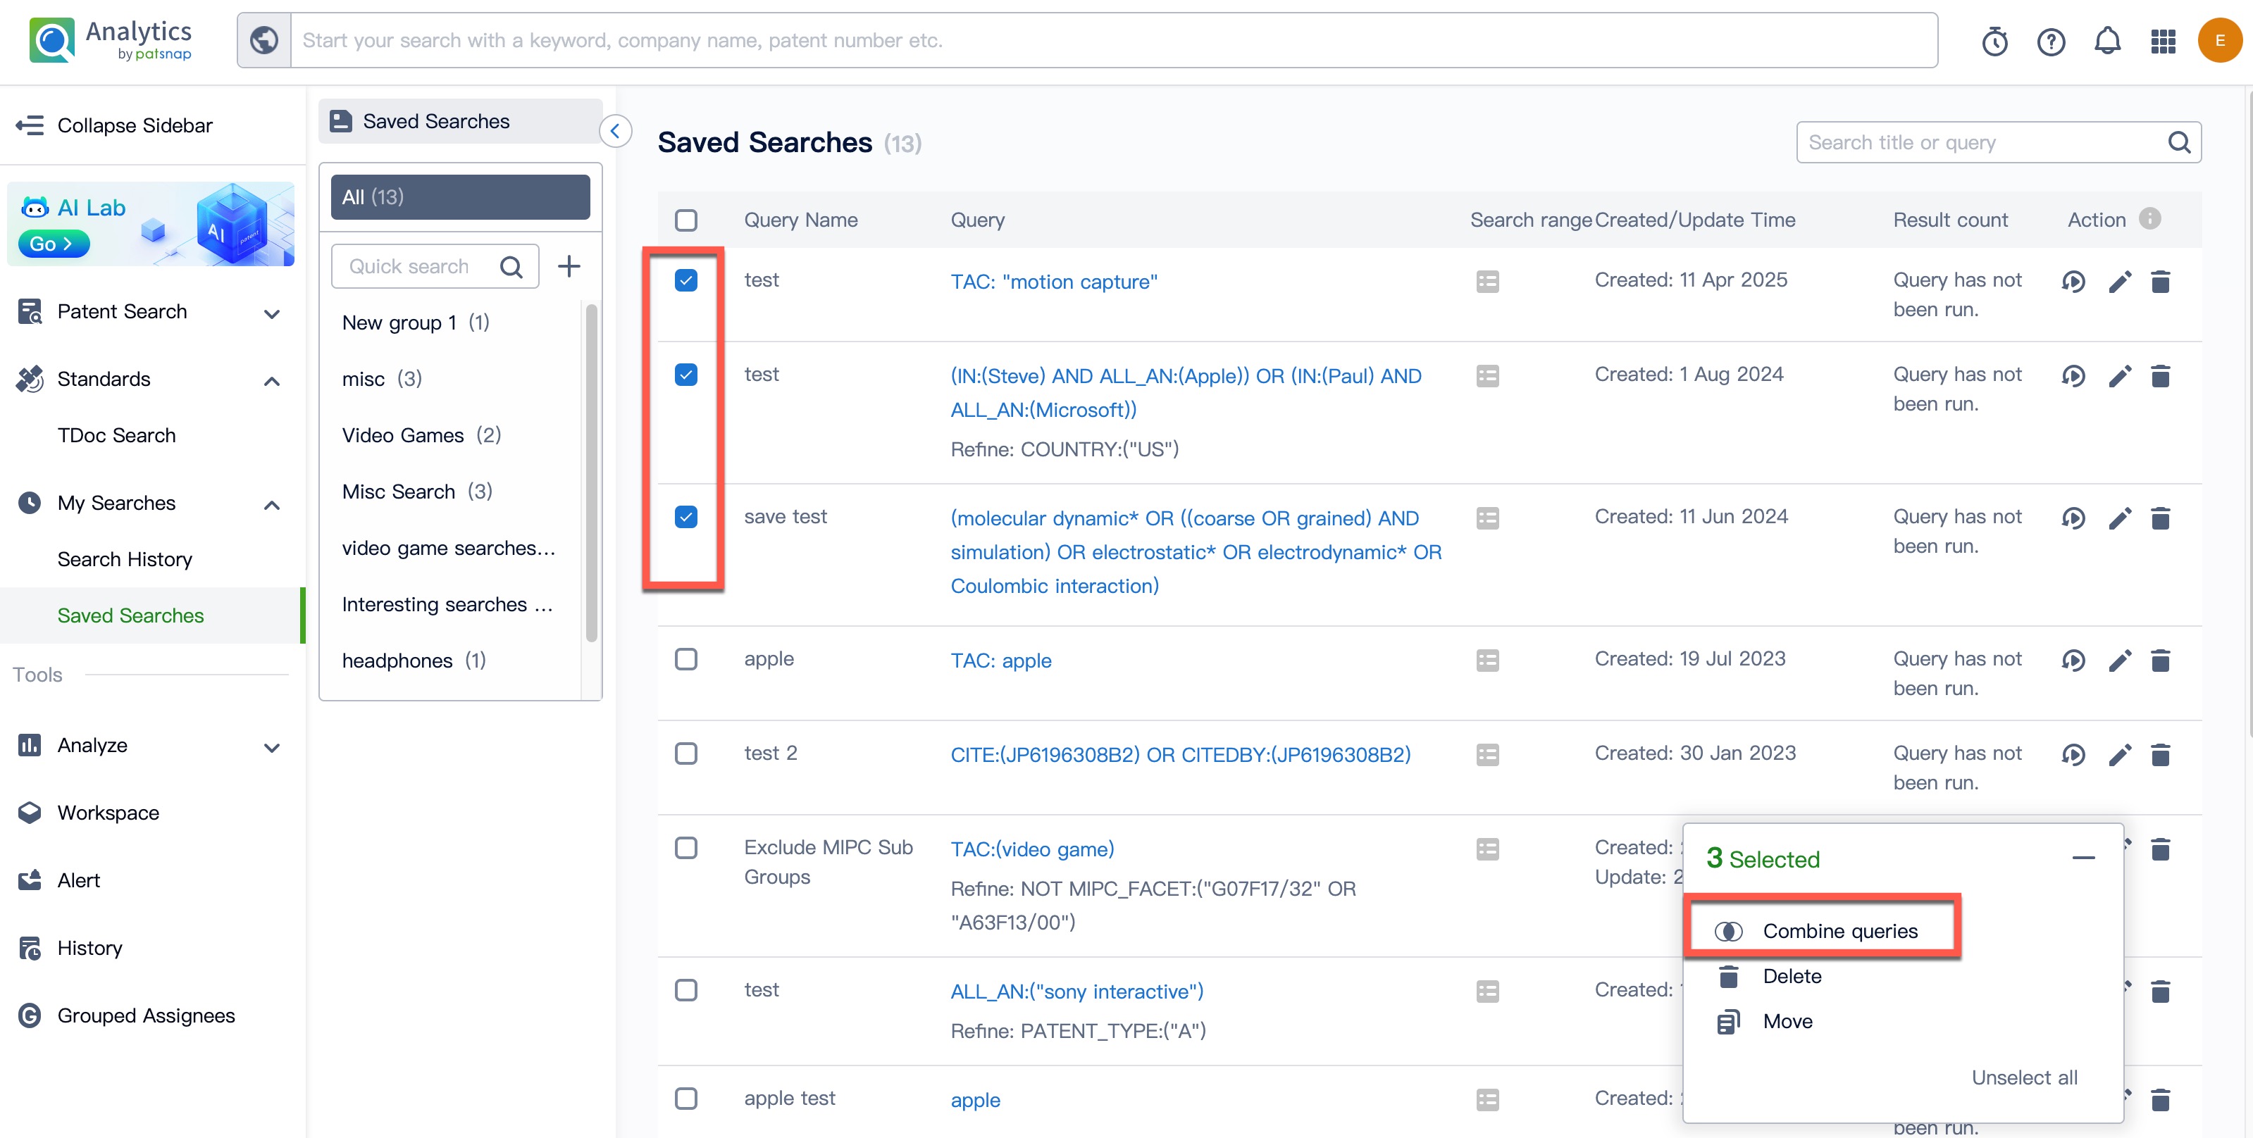The image size is (2253, 1138).
Task: Expand the Patent Search menu
Action: [272, 313]
